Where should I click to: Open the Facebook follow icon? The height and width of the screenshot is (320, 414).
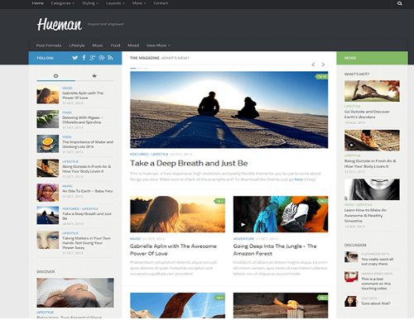(84, 58)
